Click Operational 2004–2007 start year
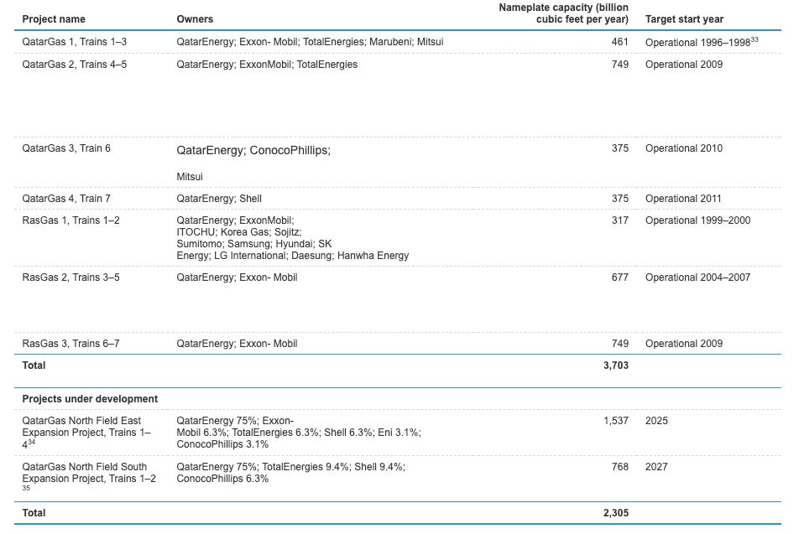Screen dimensions: 799x534 (697, 278)
